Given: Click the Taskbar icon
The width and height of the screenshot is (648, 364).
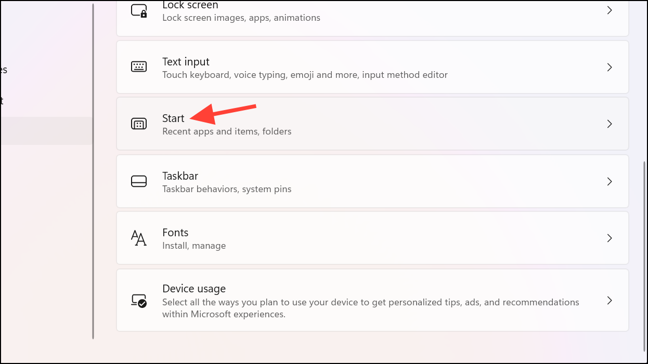Looking at the screenshot, I should pos(139,181).
